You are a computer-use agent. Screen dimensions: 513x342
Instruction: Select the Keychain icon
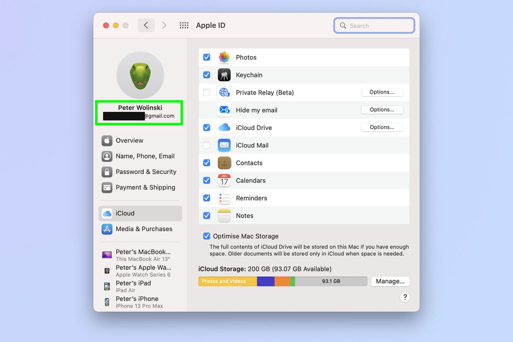click(224, 74)
